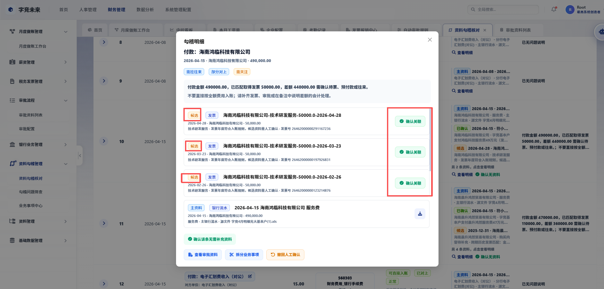This screenshot has width=604, height=289.
Task: Confirm association for the 2026-03-23 invoice
Action: [410, 152]
